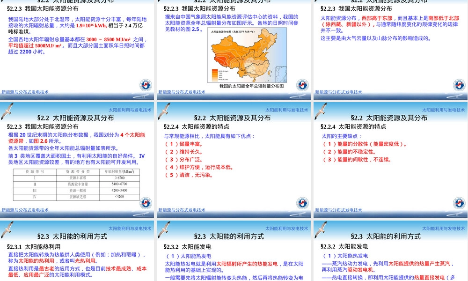
Task: Click the item （3）能量的间歇性，不连续
Action: 357,159
